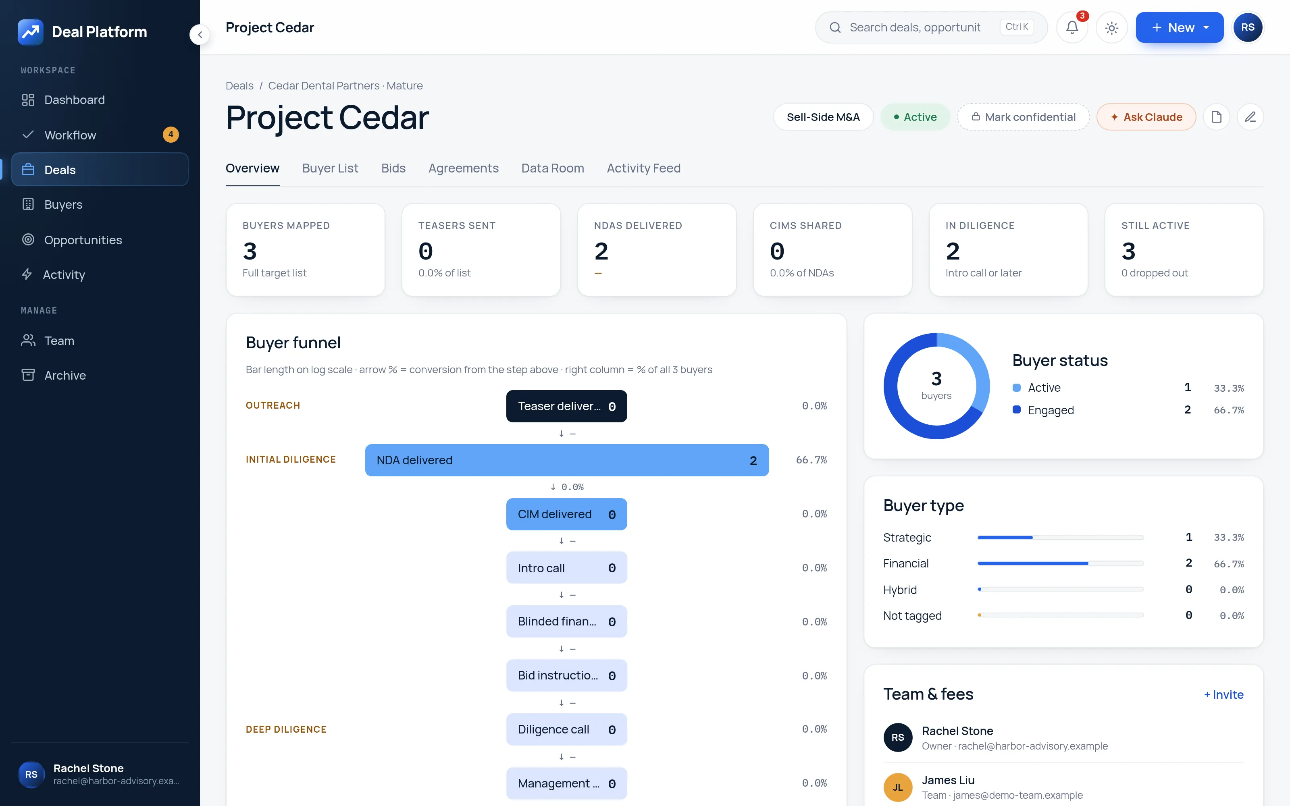This screenshot has height=806, width=1290.
Task: Select the Deals briefcase icon
Action: tap(28, 170)
